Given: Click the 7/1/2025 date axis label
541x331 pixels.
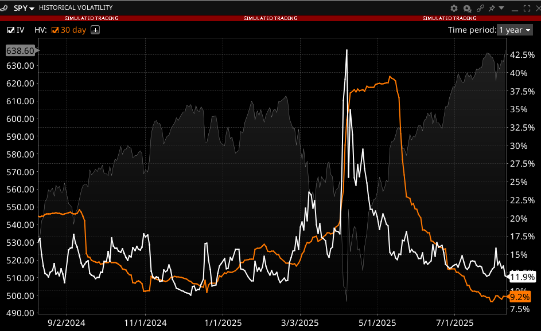Looking at the screenshot, I should pos(455,323).
